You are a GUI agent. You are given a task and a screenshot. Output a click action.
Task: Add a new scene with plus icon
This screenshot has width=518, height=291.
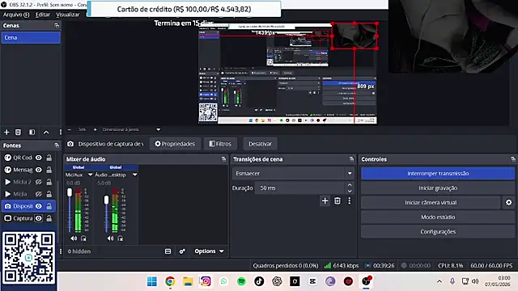coord(6,133)
